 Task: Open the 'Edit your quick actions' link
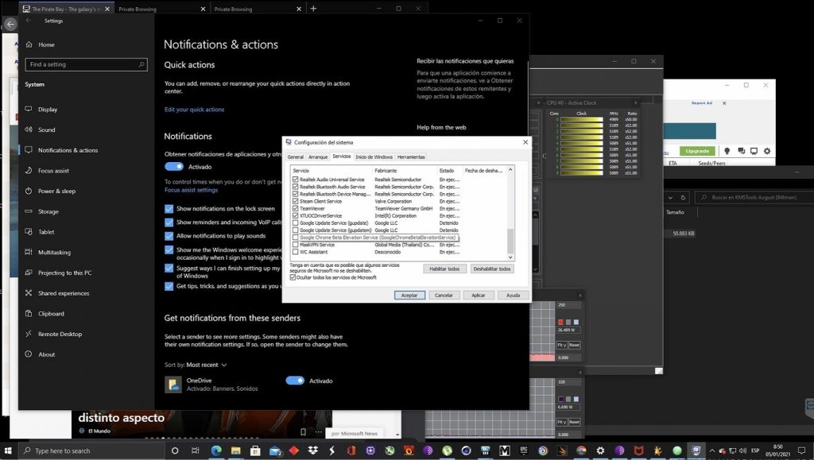click(x=194, y=109)
